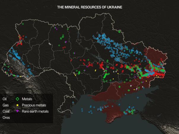Toggle the Ores legend entry
This screenshot has height=134, width=179.
tap(6, 117)
